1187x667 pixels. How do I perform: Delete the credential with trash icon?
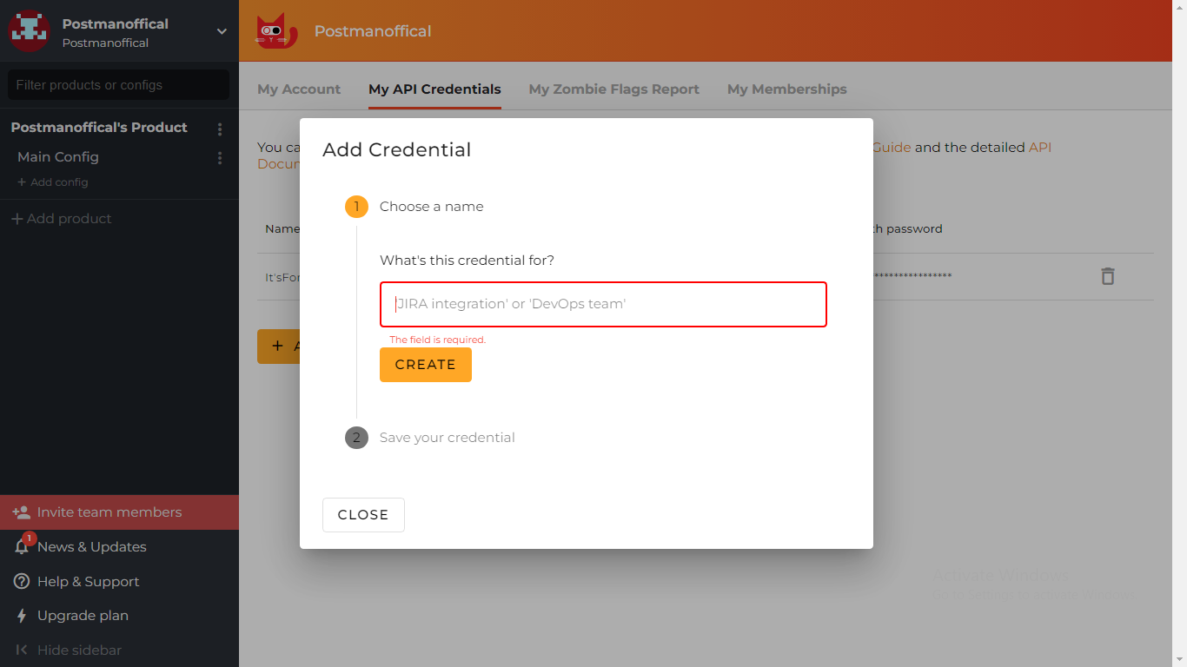point(1107,276)
